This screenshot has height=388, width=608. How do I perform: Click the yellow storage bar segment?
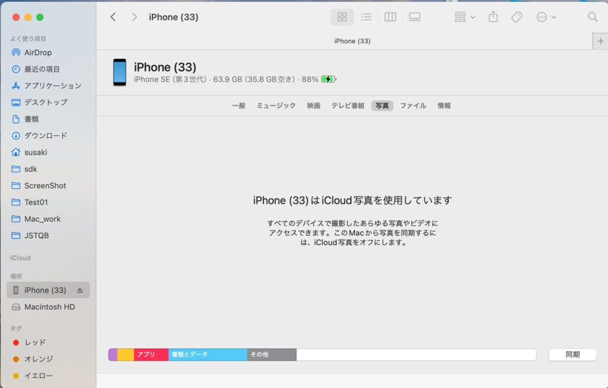(126, 354)
